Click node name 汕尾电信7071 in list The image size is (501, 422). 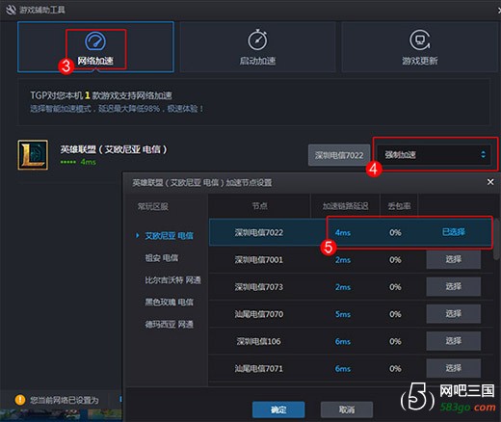click(x=259, y=369)
